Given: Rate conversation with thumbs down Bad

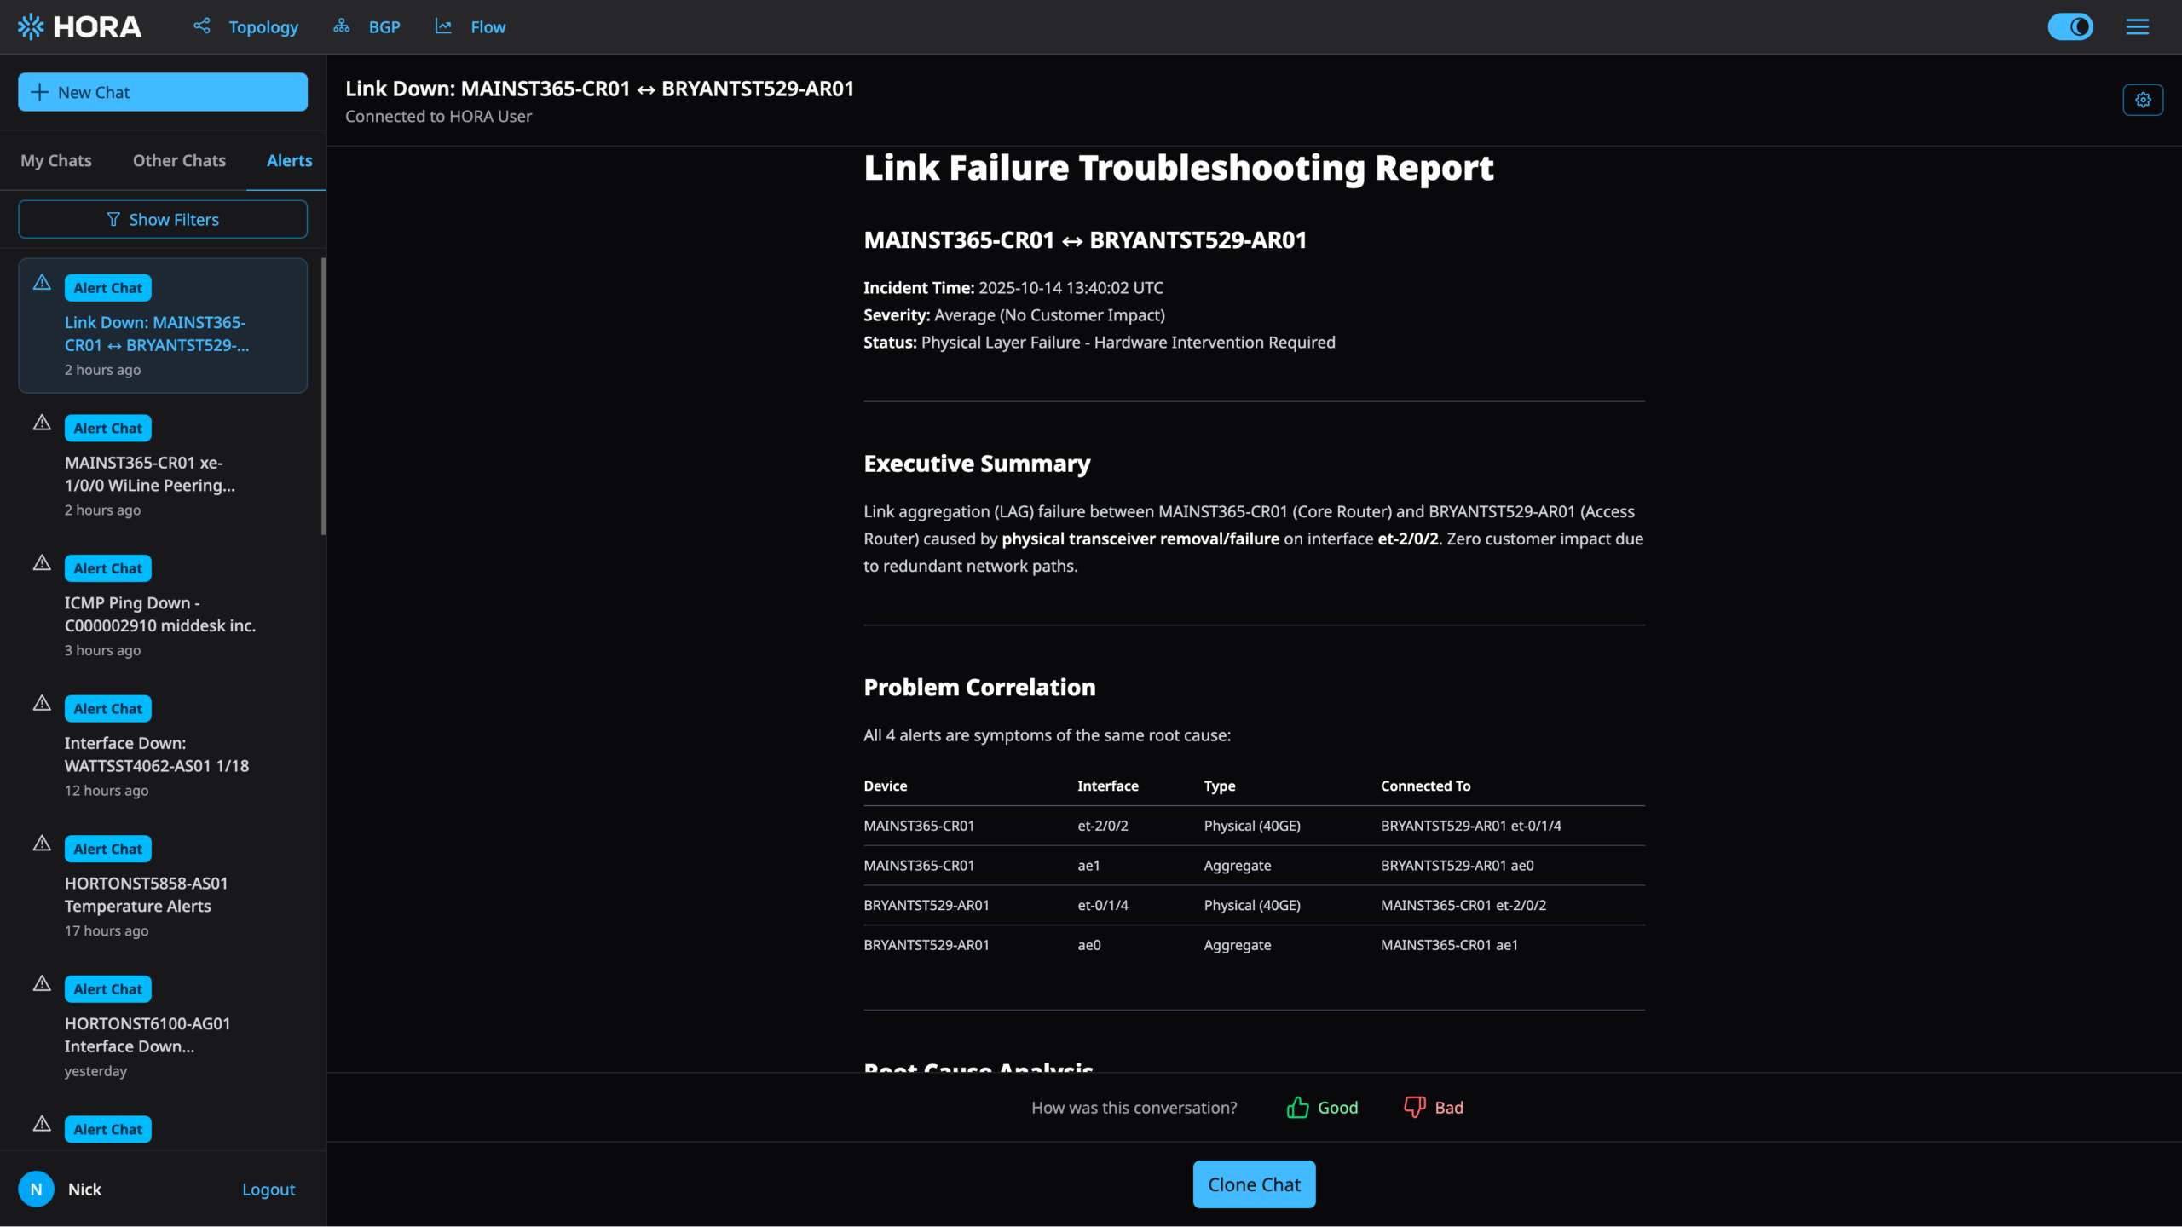Looking at the screenshot, I should [x=1434, y=1107].
